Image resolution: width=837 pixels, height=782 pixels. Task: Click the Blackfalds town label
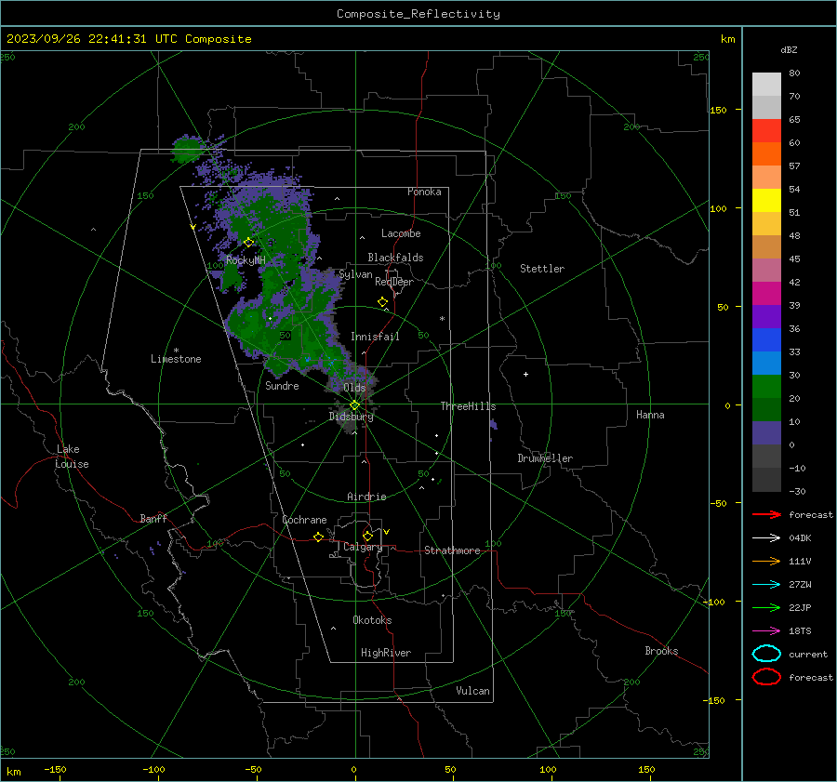(395, 258)
